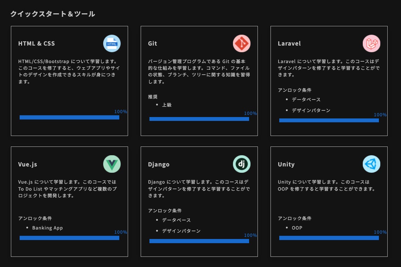This screenshot has width=401, height=267.
Task: Click 上級 recommendation in Git card
Action: [167, 105]
